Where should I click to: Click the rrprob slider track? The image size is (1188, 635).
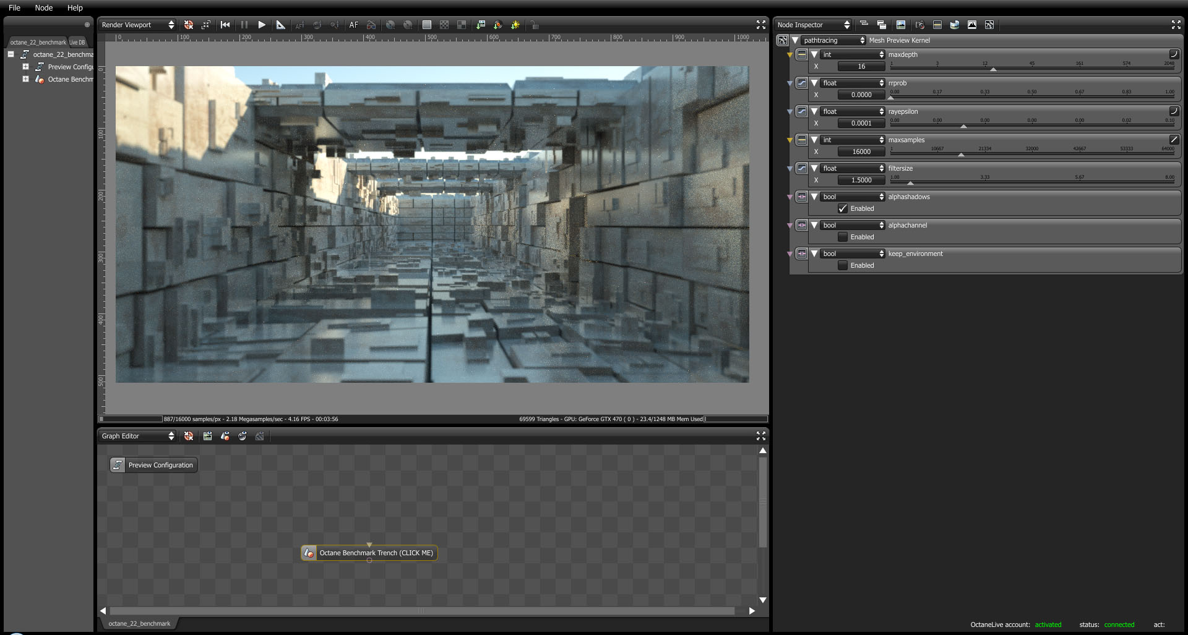(x=1032, y=96)
